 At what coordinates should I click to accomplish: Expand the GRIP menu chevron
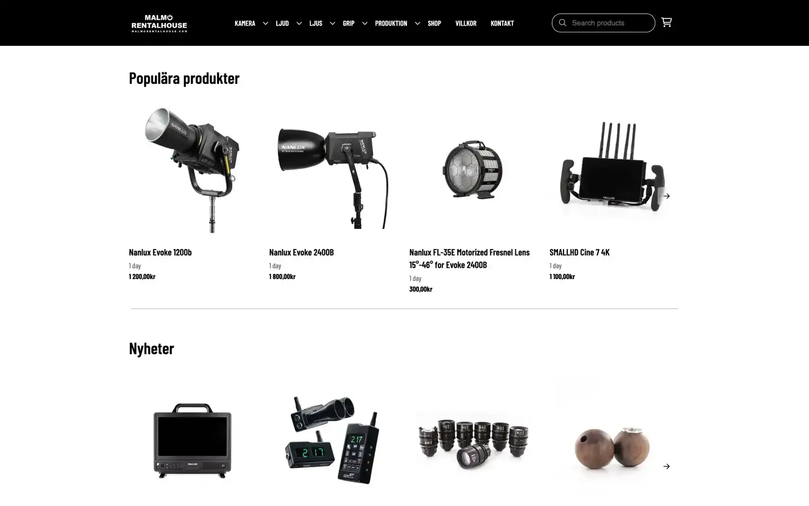[365, 23]
